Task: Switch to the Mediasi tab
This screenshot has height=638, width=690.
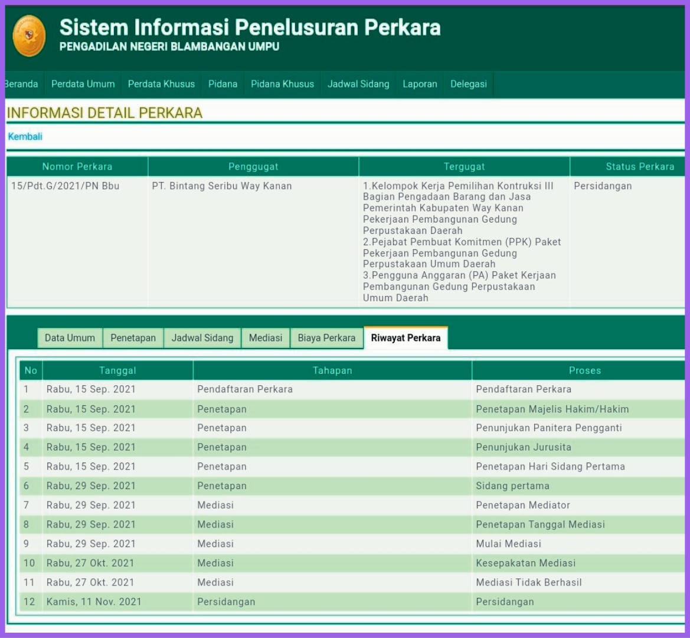Action: [266, 338]
